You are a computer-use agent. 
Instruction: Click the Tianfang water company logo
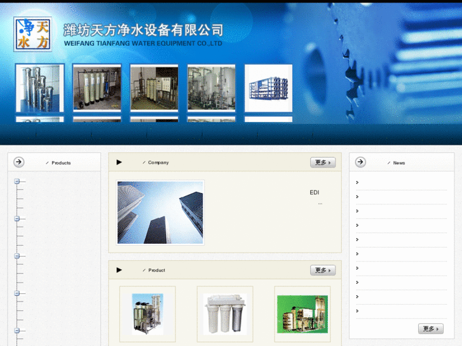[x=32, y=34]
